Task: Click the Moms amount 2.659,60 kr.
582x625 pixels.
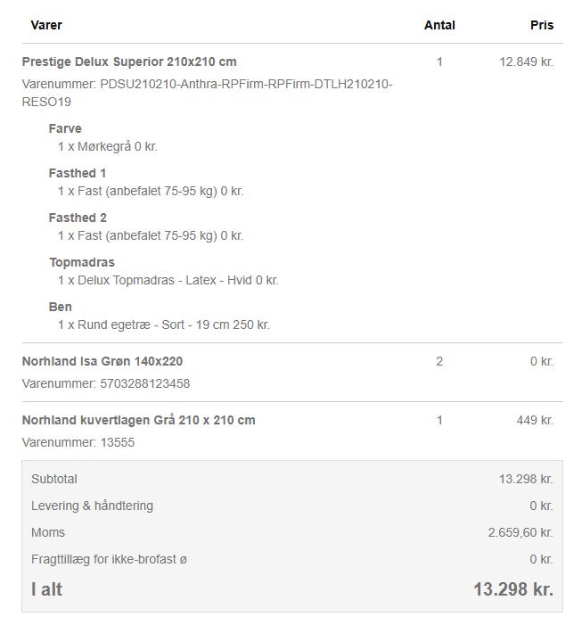Action: click(x=521, y=532)
